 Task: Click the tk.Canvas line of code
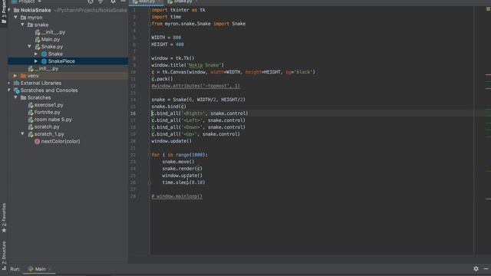233,72
